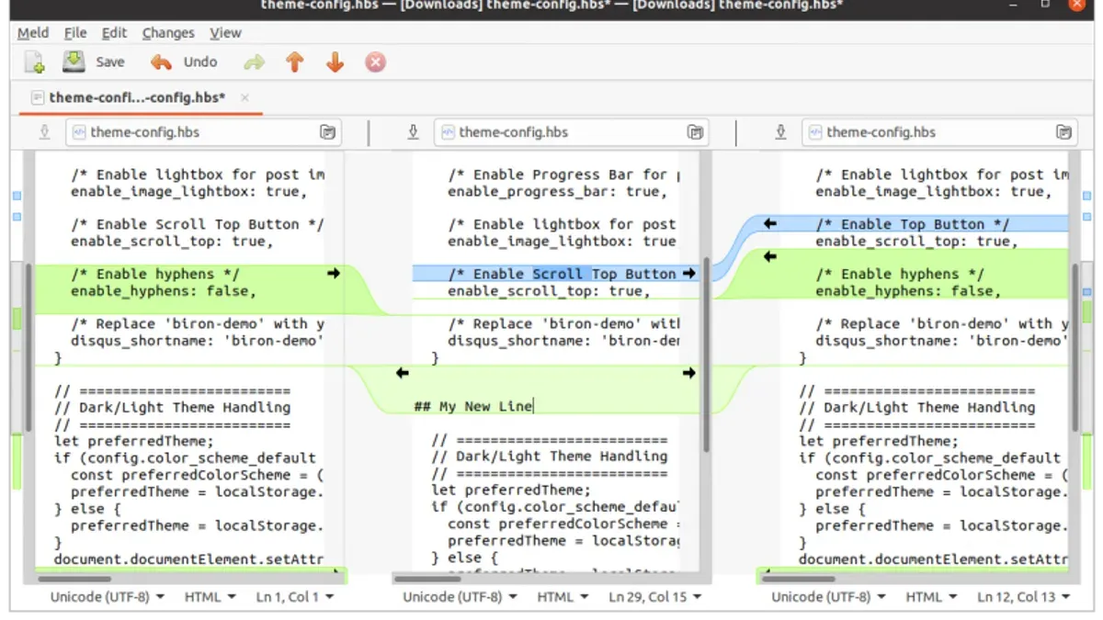The width and height of the screenshot is (1103, 620).
Task: Click right pane save-file download icon
Action: tap(780, 132)
